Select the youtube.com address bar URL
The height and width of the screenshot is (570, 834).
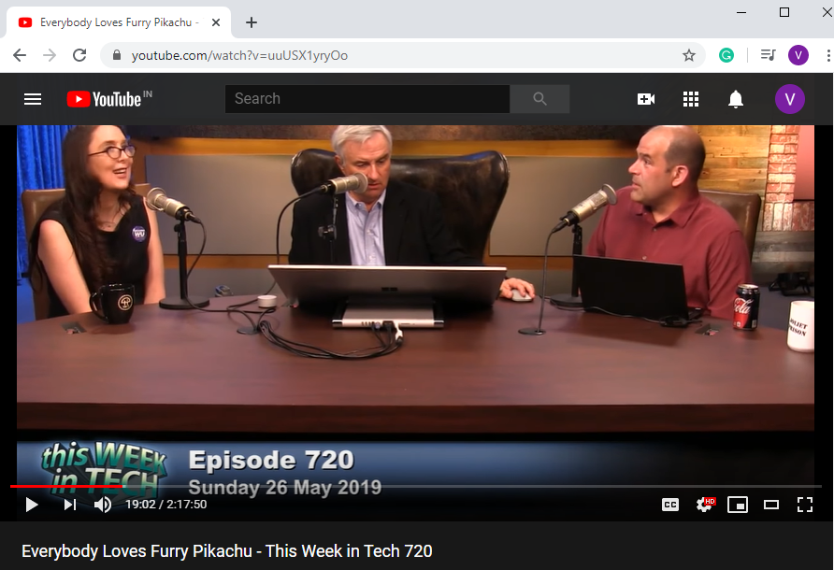tap(239, 55)
